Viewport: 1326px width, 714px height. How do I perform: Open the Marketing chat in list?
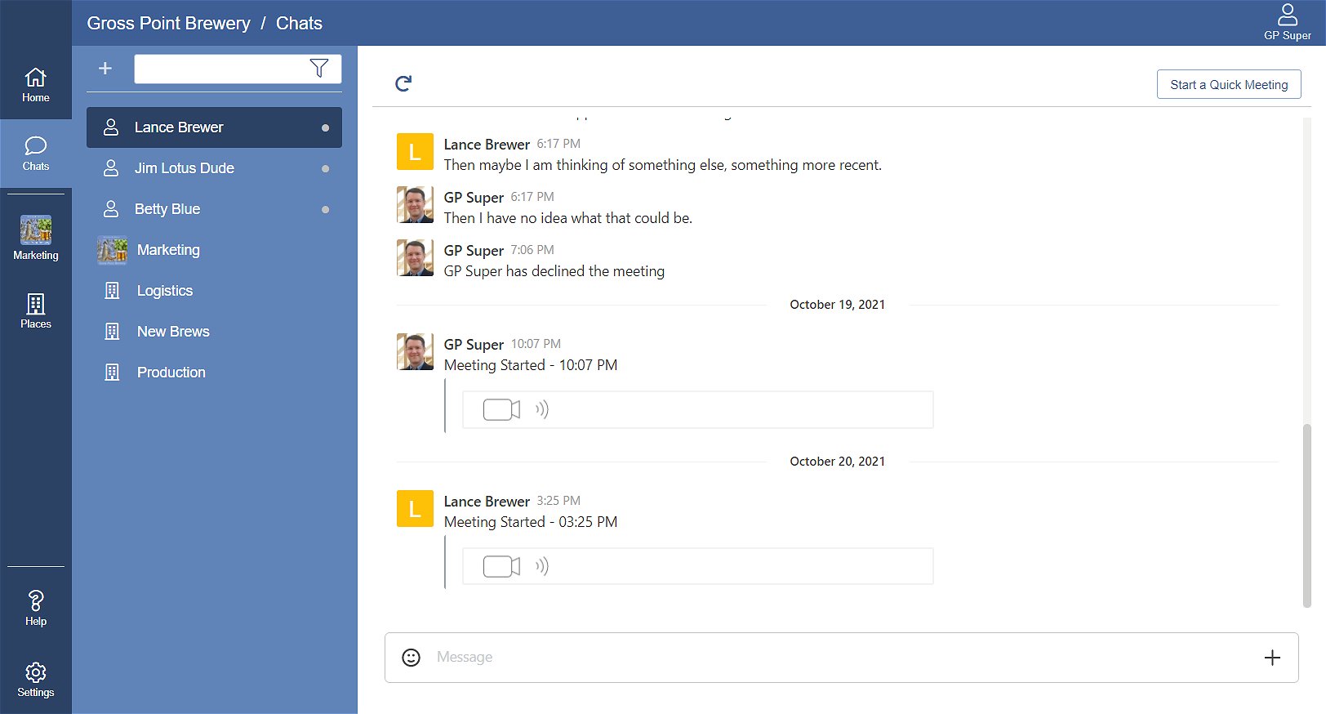point(214,250)
